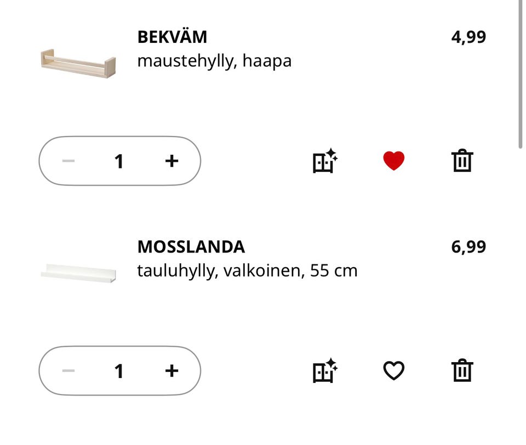
Task: Click the plus sign for MOSSLANDA quantity
Action: pyautogui.click(x=171, y=370)
